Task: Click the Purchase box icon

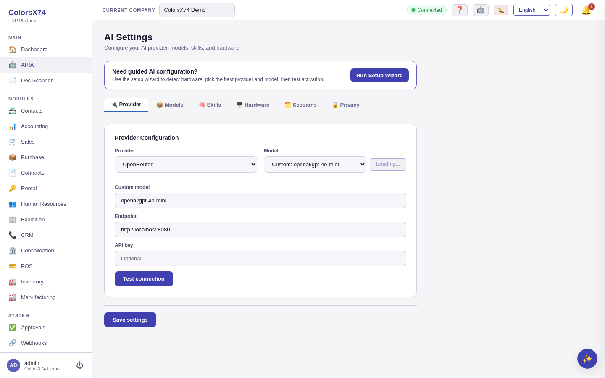Action: coord(13,157)
